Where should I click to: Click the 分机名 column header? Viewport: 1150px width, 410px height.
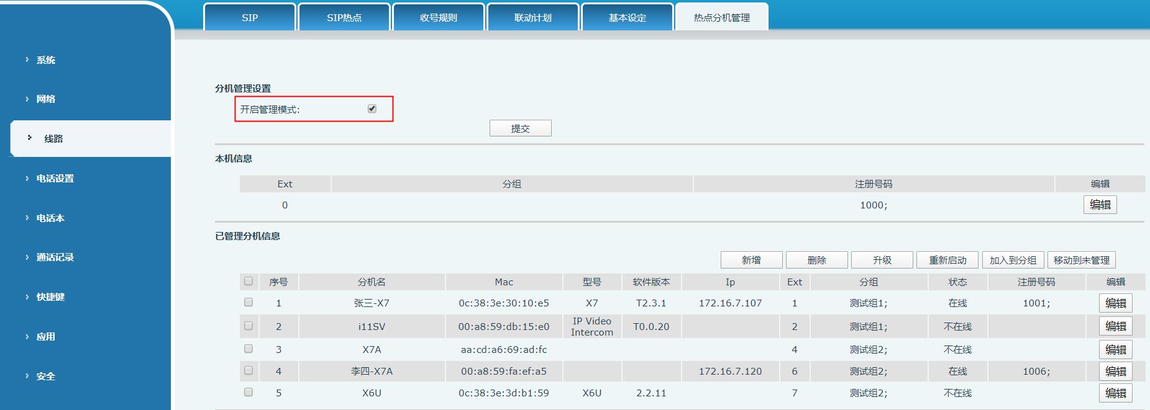tap(372, 282)
